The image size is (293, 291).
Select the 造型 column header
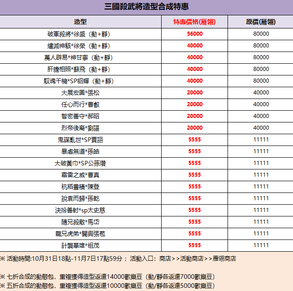tap(80, 22)
